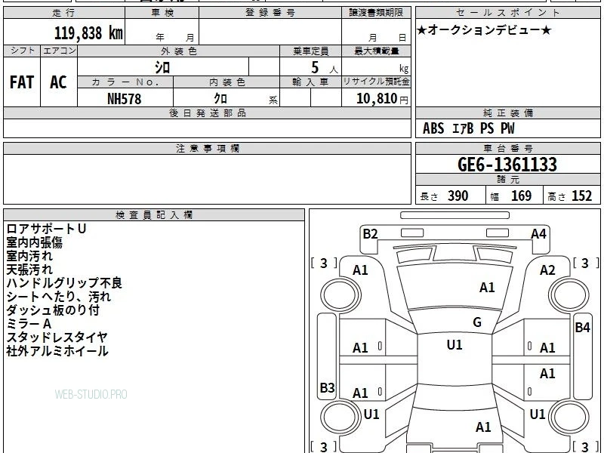This screenshot has width=604, height=453.
Task: Select the mileage value 119,838 km
Action: (88, 32)
